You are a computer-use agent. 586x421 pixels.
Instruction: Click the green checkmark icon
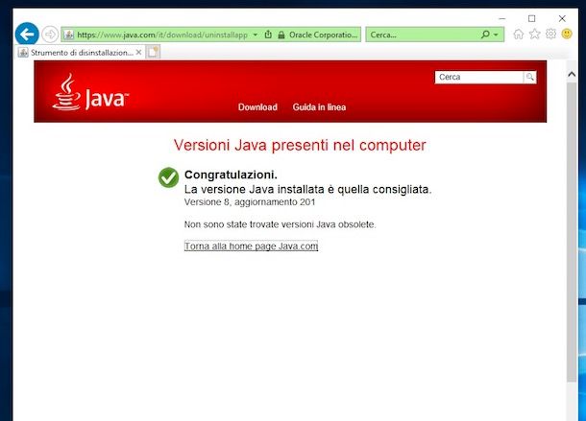(168, 177)
